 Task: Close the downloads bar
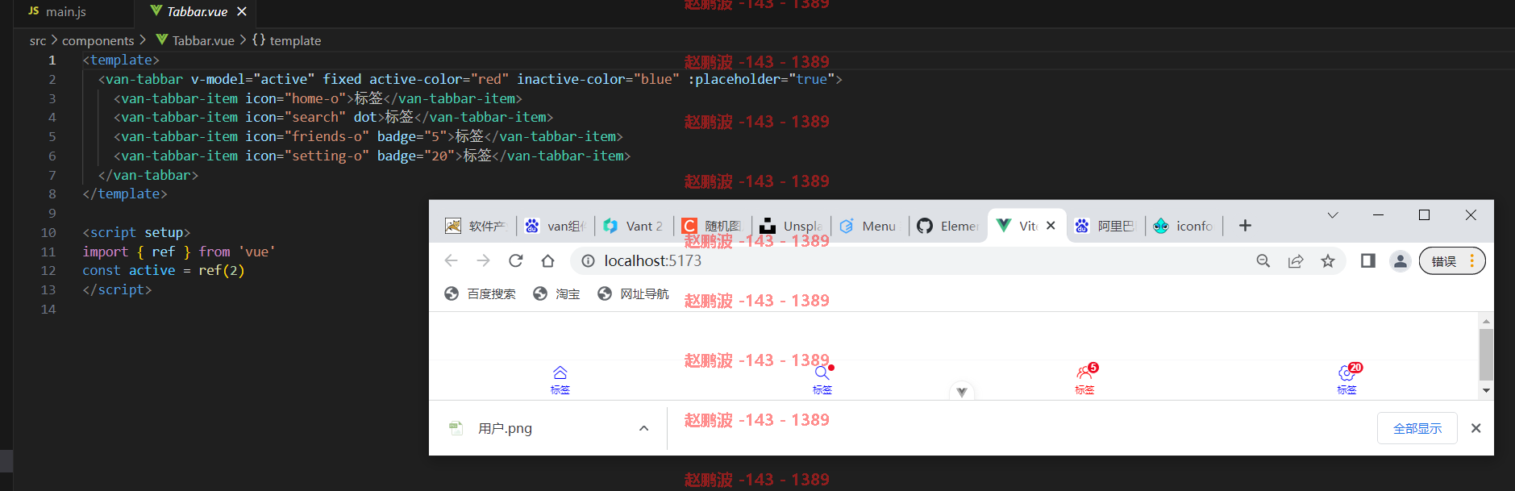coord(1476,428)
